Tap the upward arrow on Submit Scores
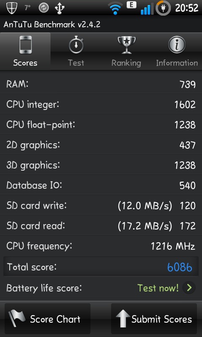Screen dimensions: 202x337 123,319
